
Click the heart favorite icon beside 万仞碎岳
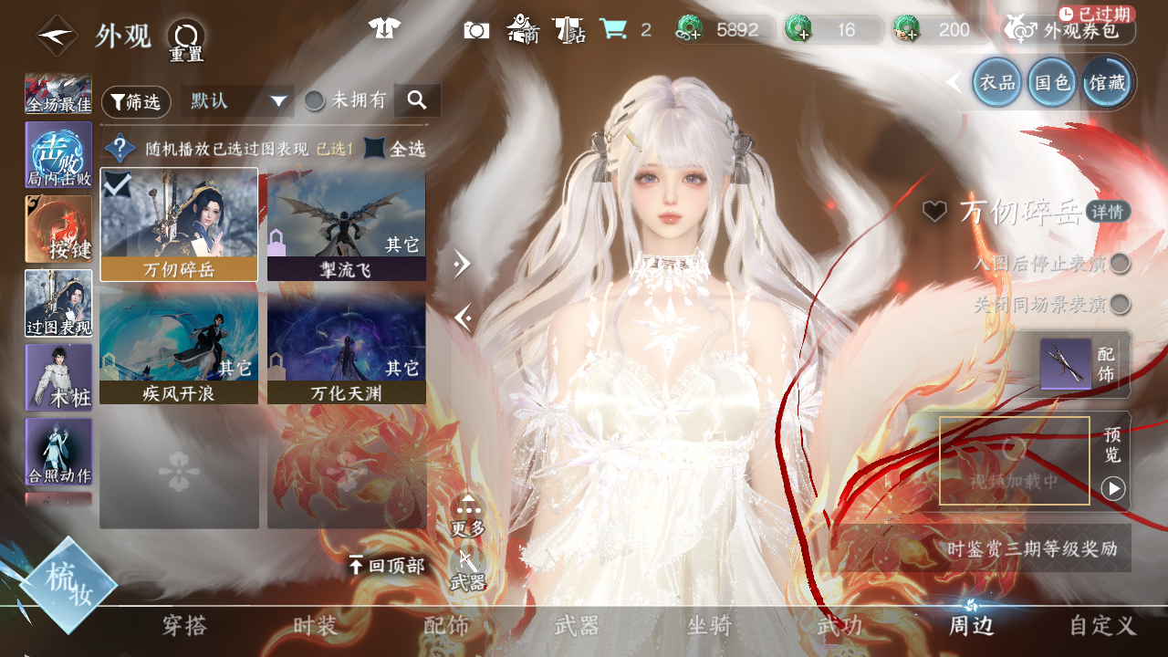tap(933, 212)
